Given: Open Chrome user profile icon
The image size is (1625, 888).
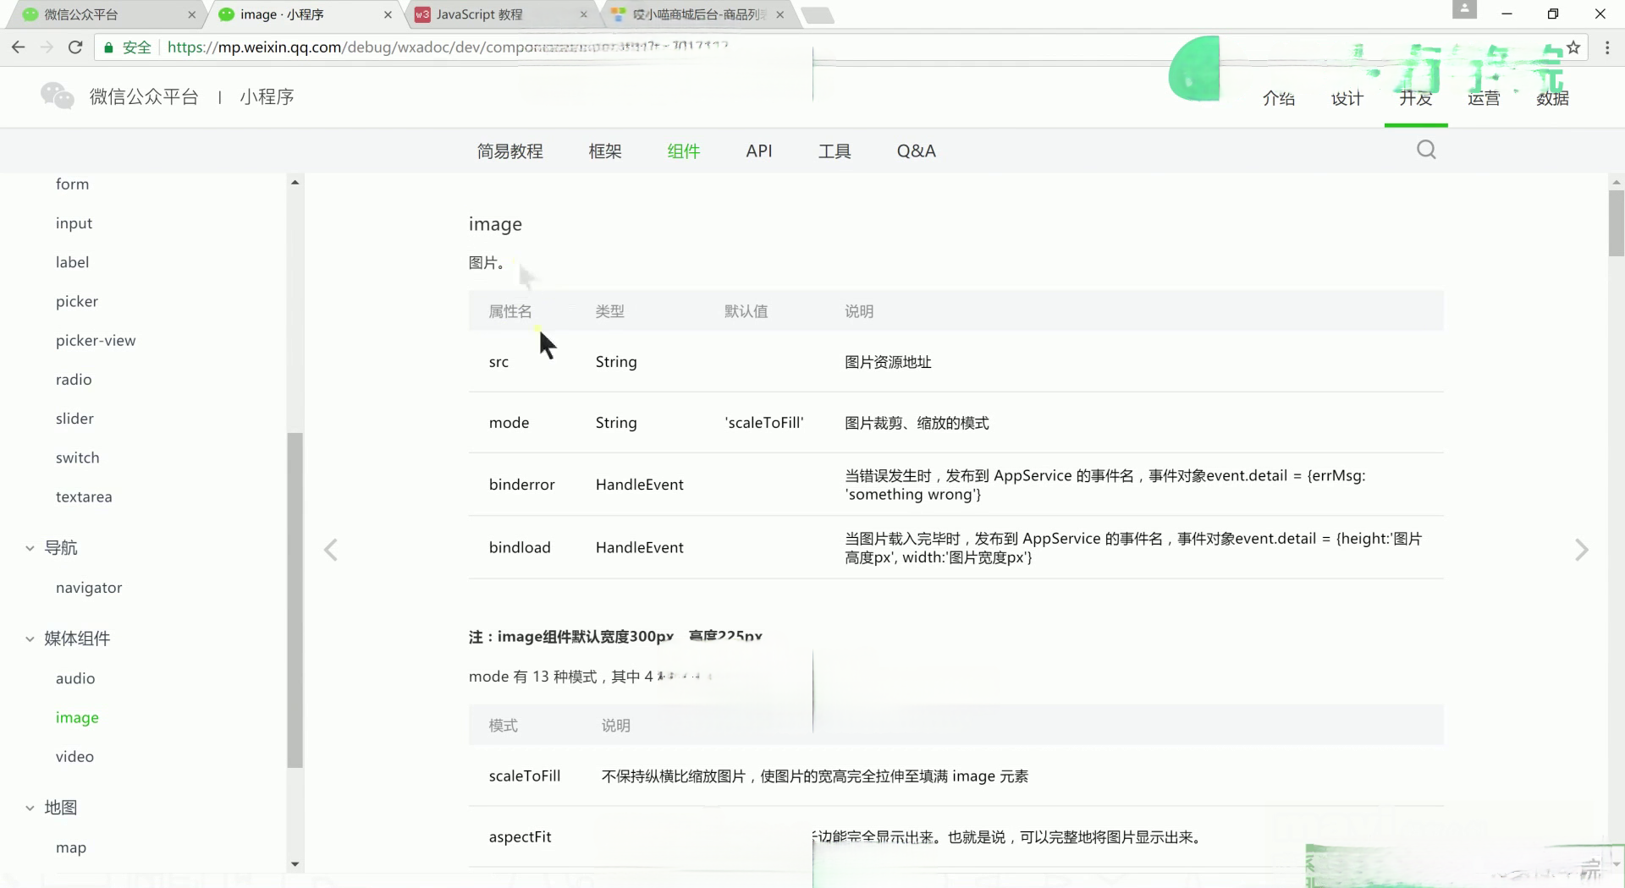Looking at the screenshot, I should tap(1464, 9).
